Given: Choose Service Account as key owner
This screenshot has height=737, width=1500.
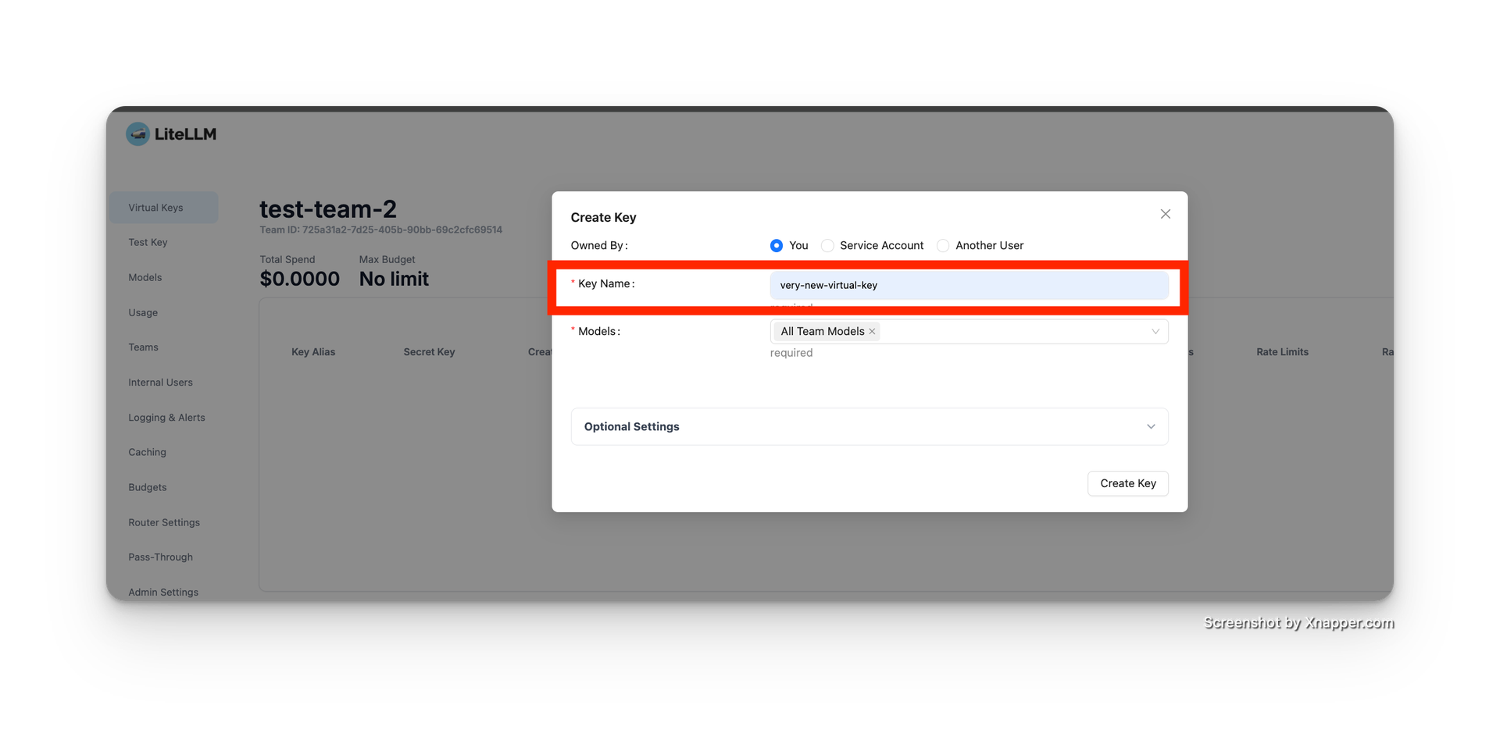Looking at the screenshot, I should point(827,246).
